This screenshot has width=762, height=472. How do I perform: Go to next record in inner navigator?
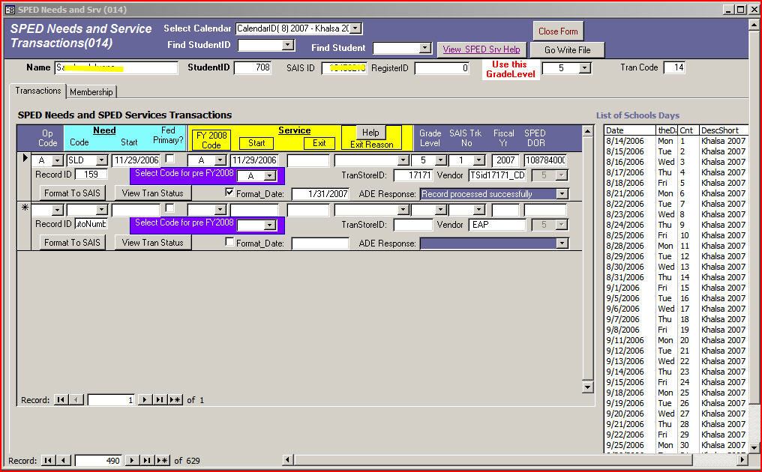(144, 399)
